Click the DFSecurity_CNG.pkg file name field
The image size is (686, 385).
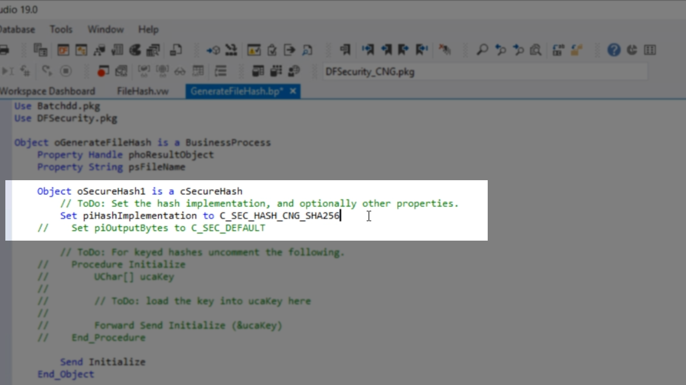pos(482,72)
